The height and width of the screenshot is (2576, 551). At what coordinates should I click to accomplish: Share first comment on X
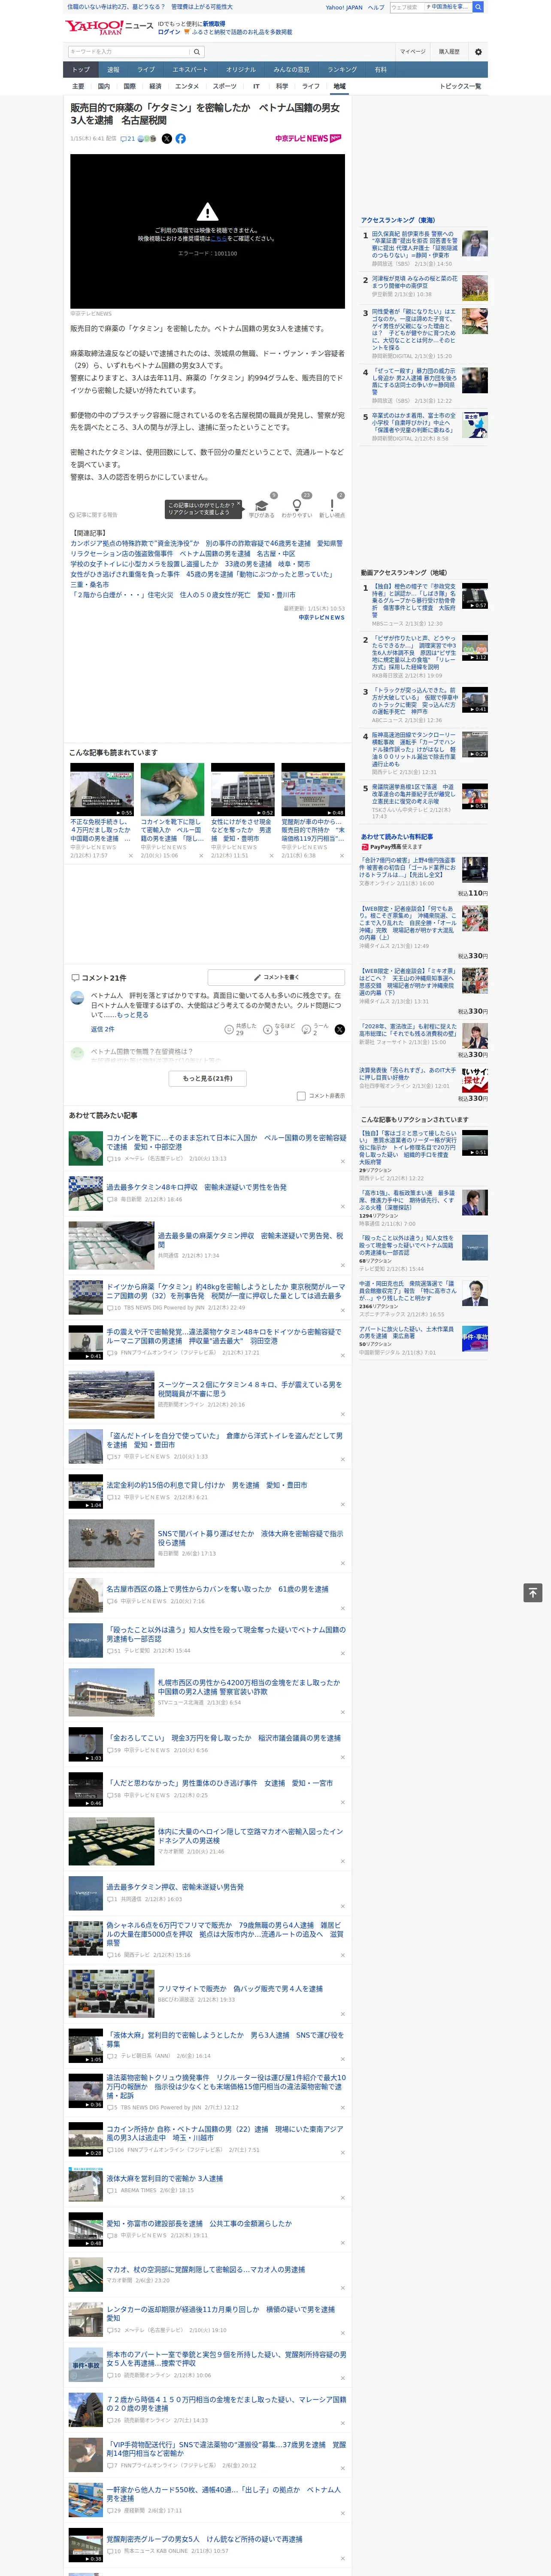(339, 1029)
